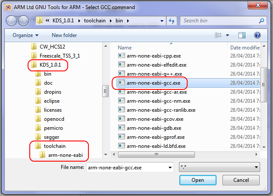Select the bin folder in tree

click(44, 74)
